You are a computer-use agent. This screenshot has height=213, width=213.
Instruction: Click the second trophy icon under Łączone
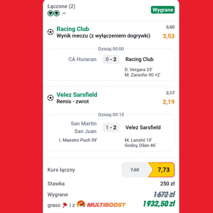57,13
